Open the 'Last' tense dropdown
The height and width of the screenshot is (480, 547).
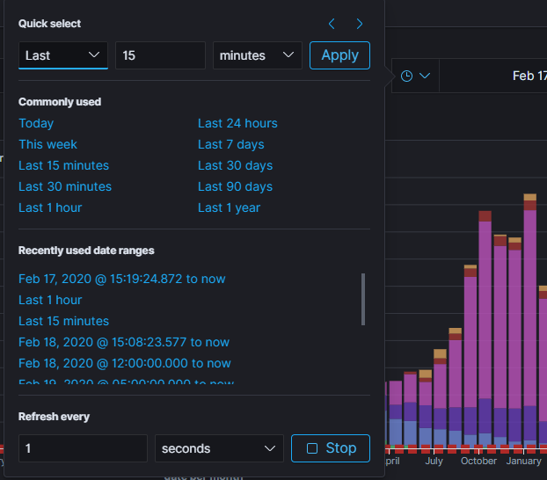(x=63, y=55)
